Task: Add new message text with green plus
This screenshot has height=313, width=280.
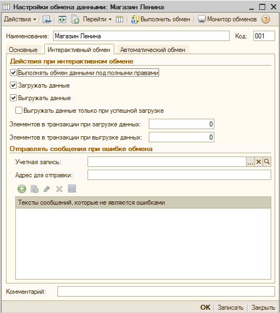Action: click(x=22, y=189)
